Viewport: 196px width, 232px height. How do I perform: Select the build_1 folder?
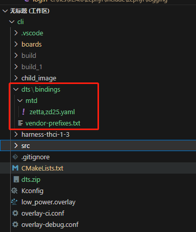[32, 67]
